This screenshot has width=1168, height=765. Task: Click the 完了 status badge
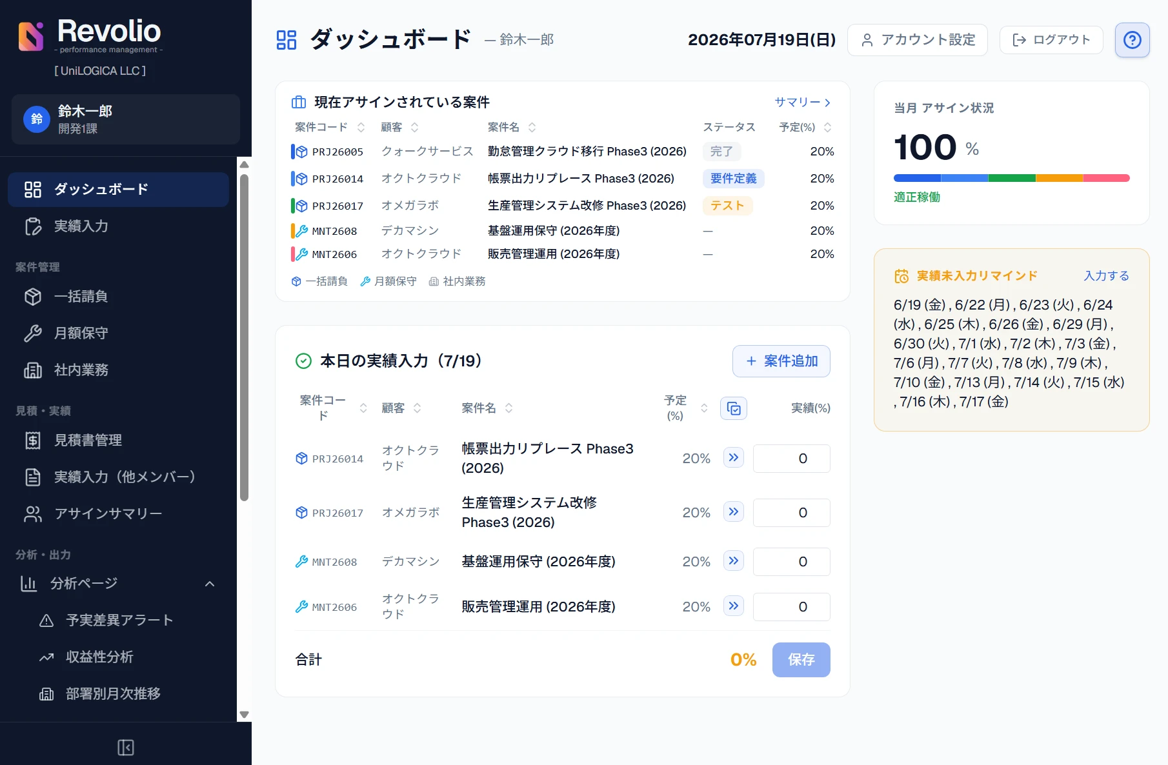click(721, 152)
